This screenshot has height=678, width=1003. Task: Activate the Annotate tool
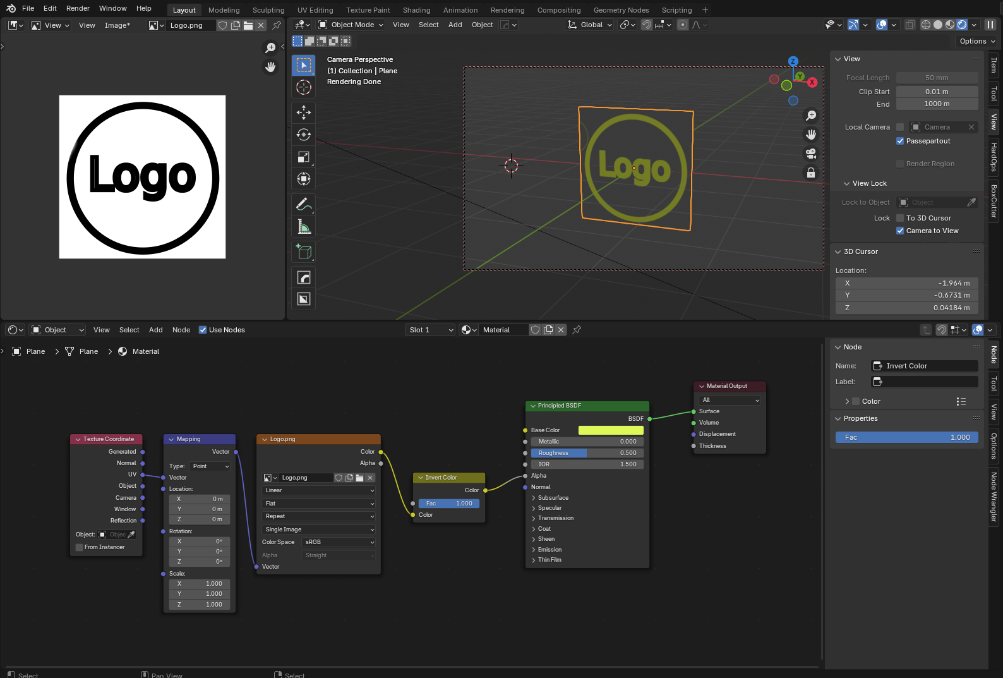(x=304, y=205)
